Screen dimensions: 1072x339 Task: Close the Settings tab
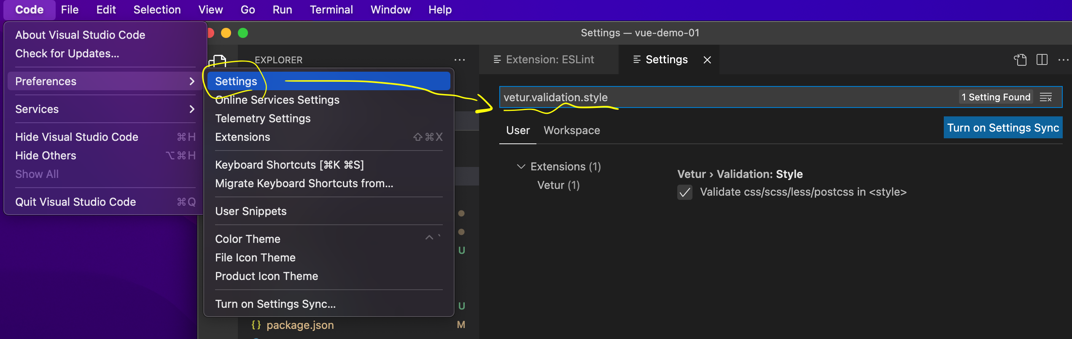707,60
